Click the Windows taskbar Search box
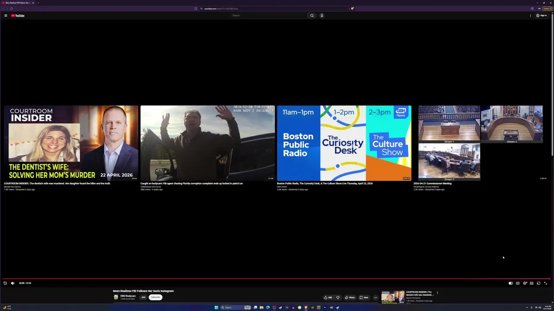Image resolution: width=554 pixels, height=311 pixels. point(236,308)
